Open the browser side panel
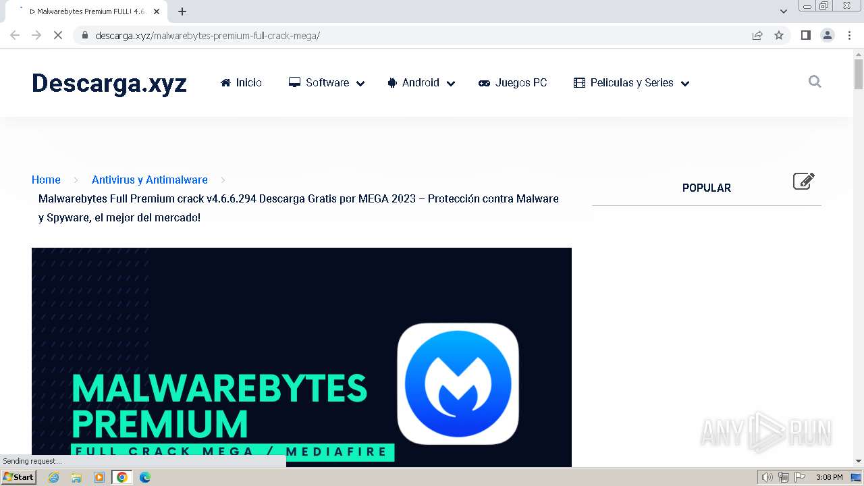 (x=805, y=35)
